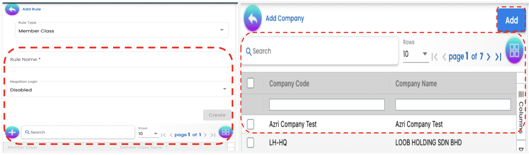Image resolution: width=529 pixels, height=155 pixels.
Task: Select the LH-HQ row checkbox
Action: pos(250,143)
